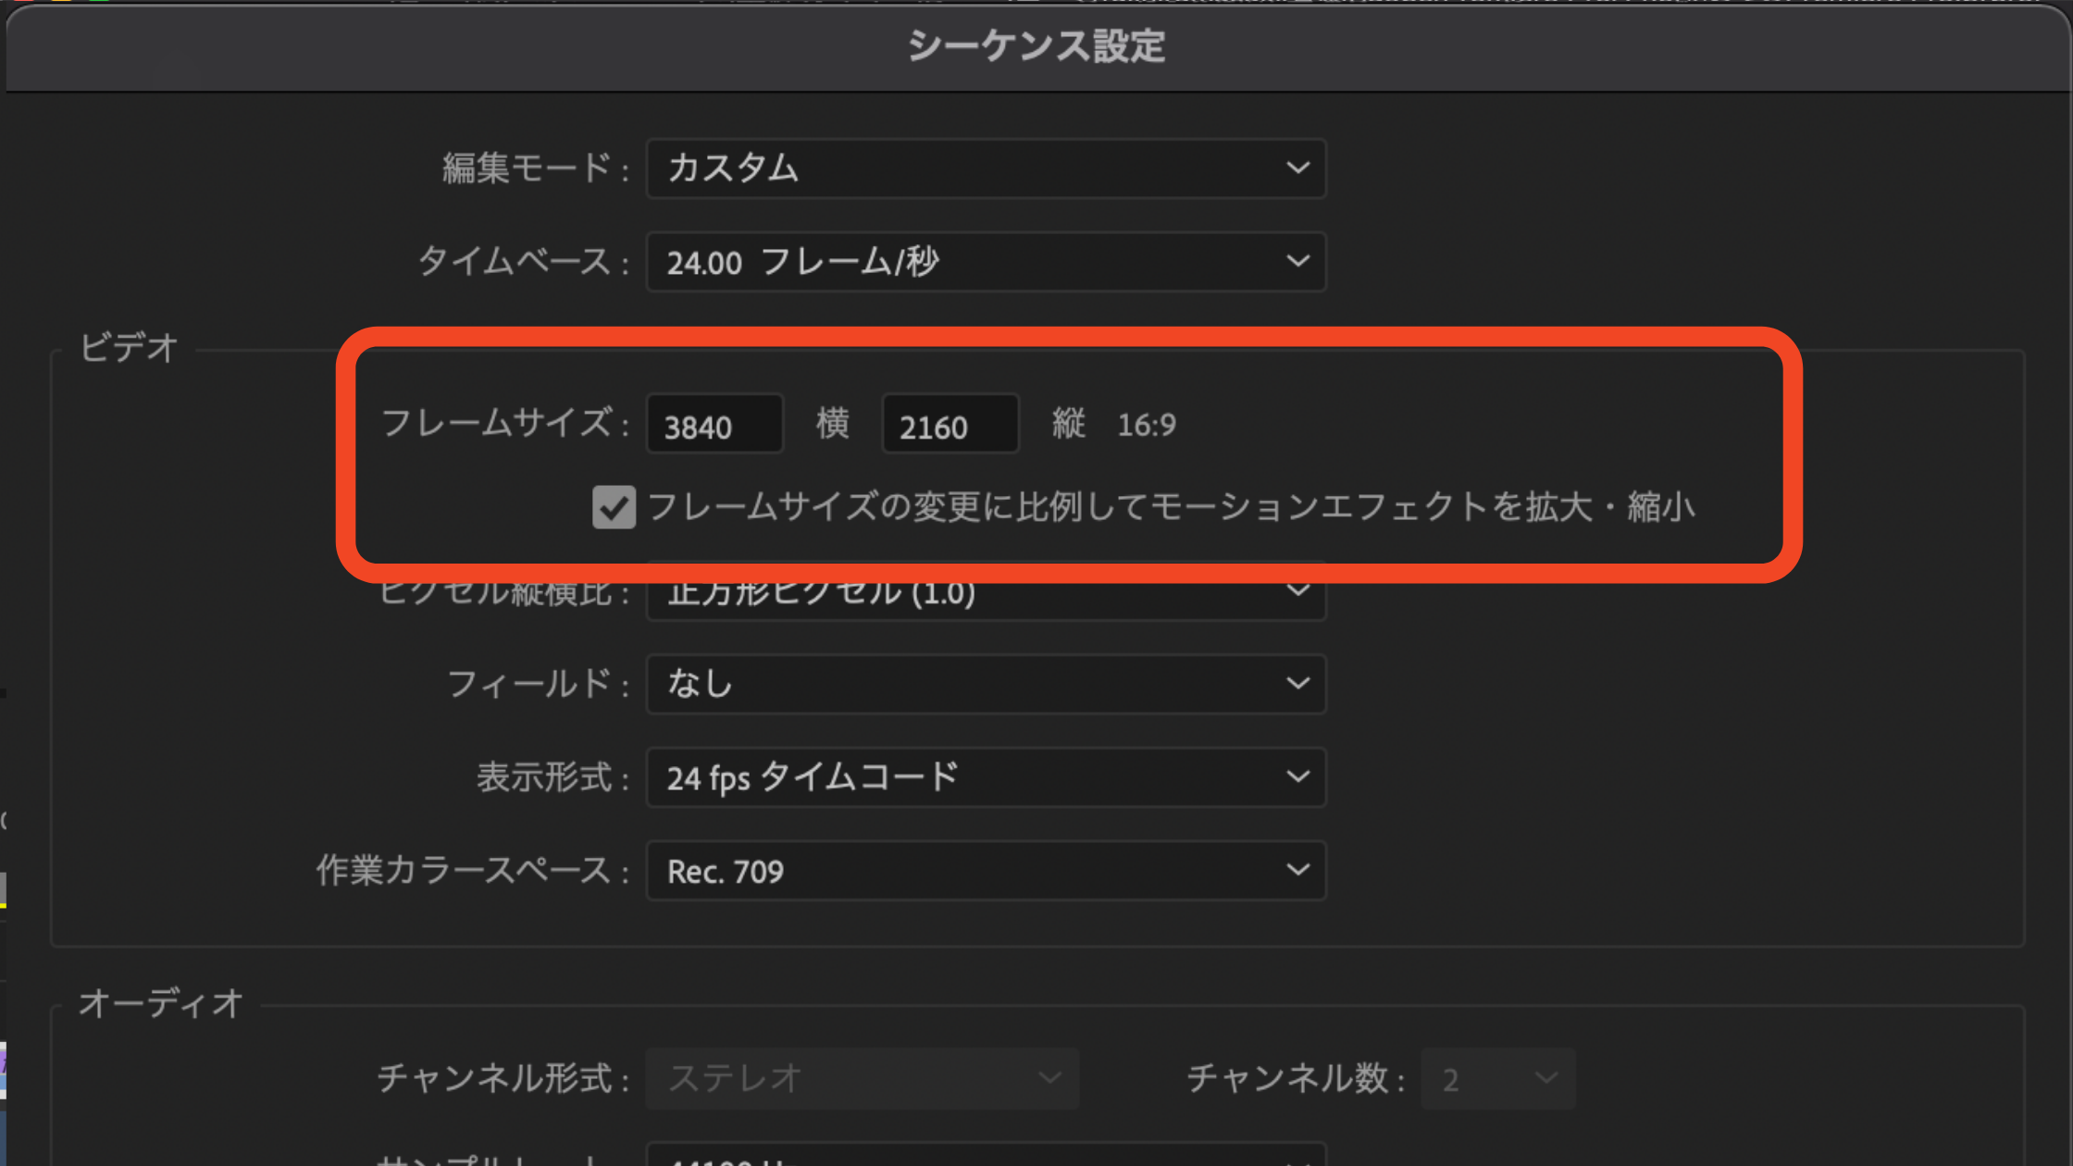Click the 編集モード dropdown arrow
The height and width of the screenshot is (1166, 2073).
pos(1294,168)
